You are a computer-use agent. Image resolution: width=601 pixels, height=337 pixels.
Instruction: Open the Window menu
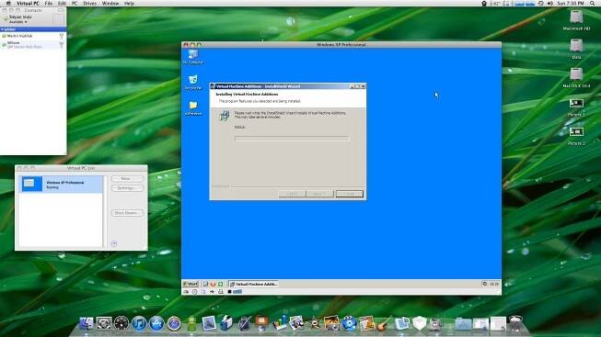110,4
